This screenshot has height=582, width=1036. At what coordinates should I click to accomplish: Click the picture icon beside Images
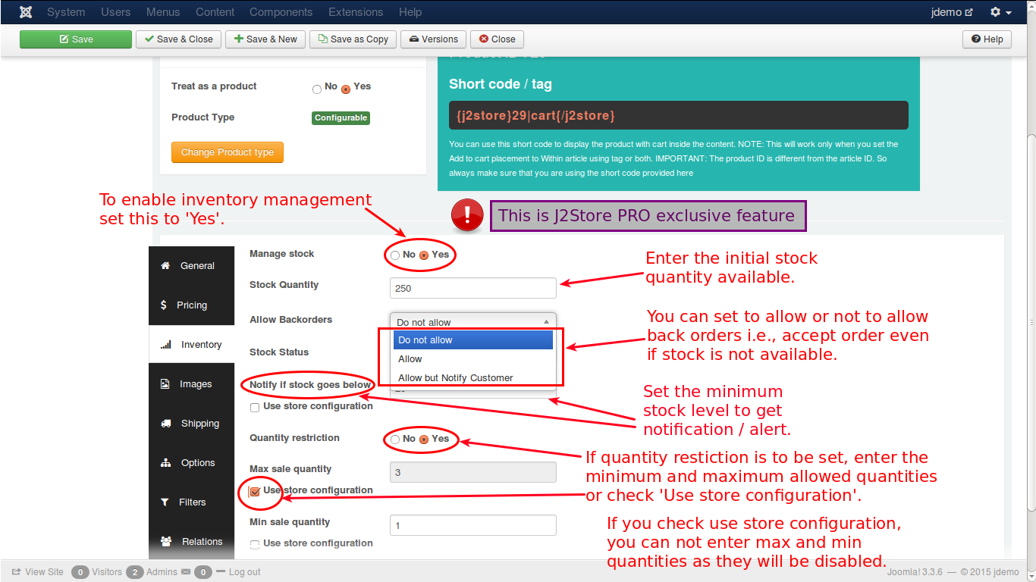pos(165,383)
